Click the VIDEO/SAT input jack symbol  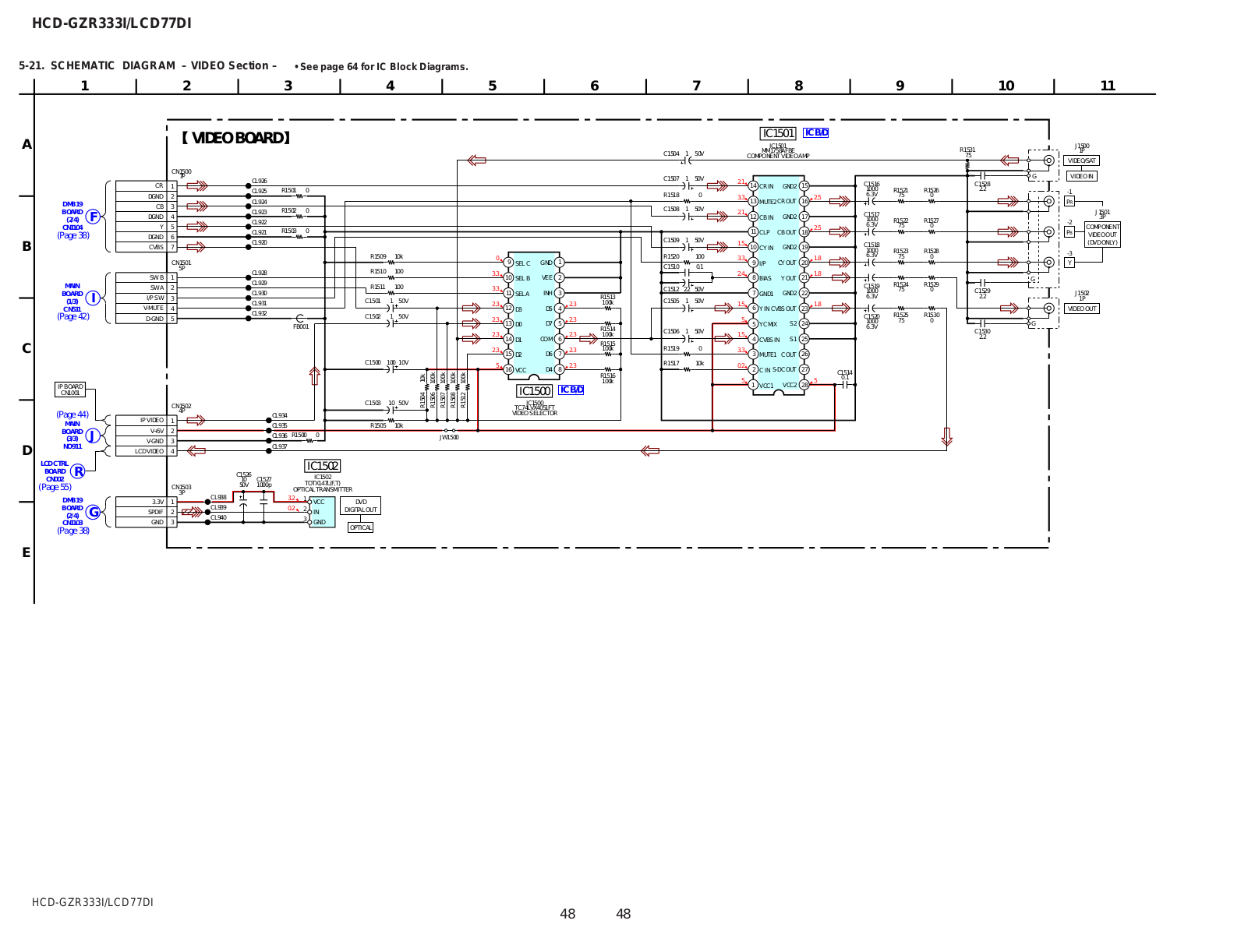click(1048, 160)
